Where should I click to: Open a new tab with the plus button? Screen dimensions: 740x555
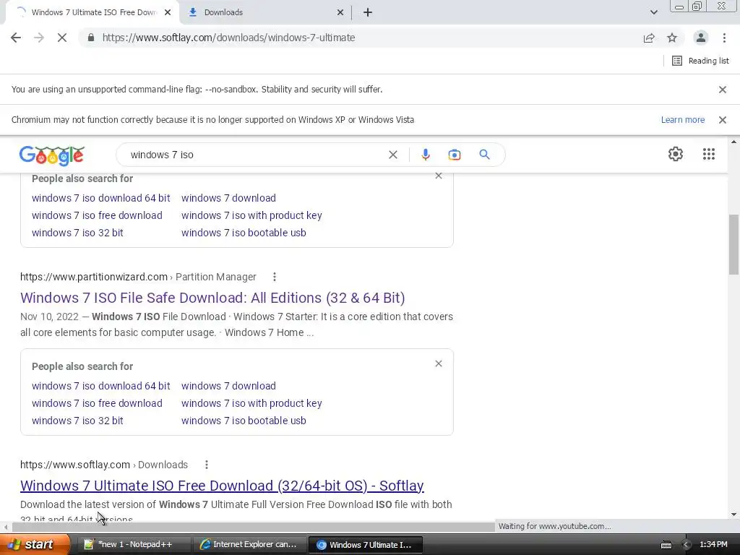368,13
